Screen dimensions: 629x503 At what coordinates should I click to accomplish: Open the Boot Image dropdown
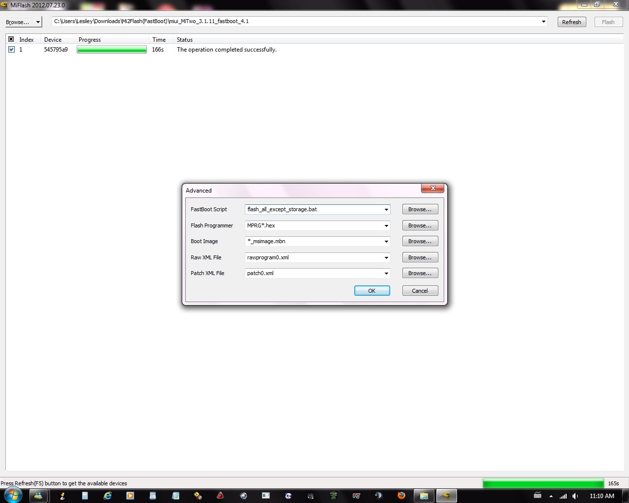click(386, 242)
